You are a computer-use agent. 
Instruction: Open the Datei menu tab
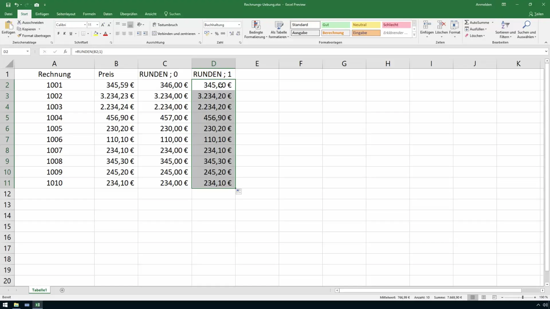pyautogui.click(x=8, y=14)
